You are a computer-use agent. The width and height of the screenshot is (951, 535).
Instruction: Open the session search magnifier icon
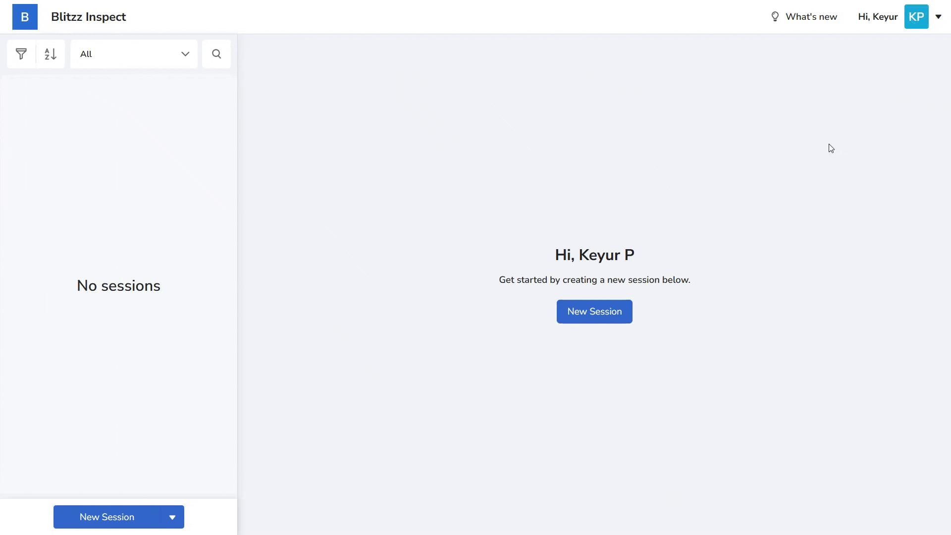point(216,54)
